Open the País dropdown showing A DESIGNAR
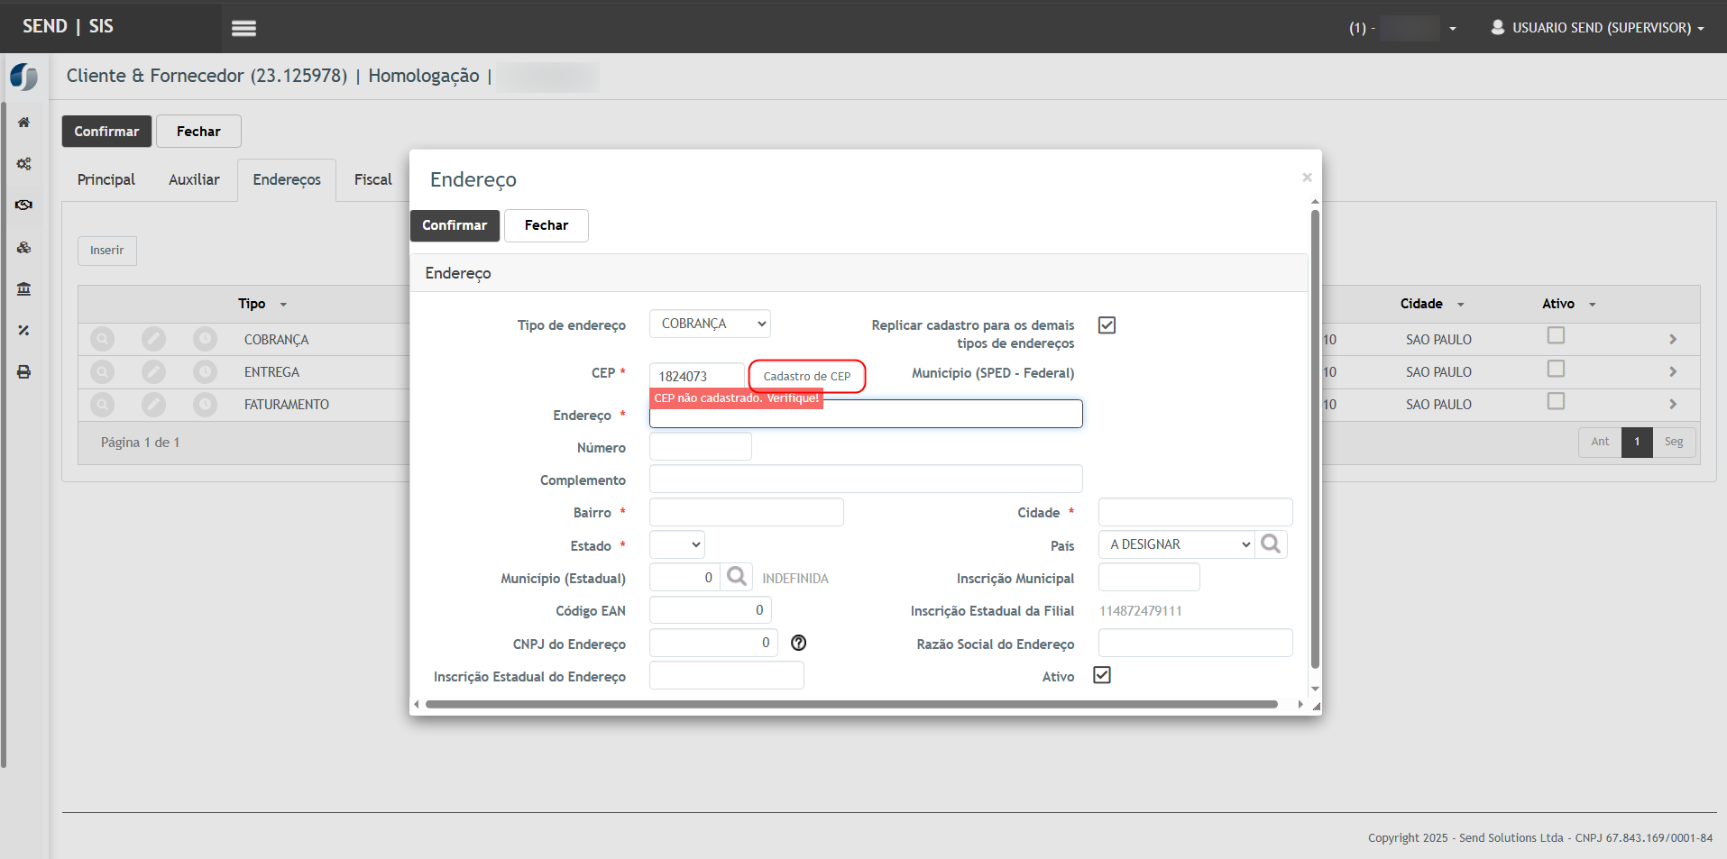This screenshot has height=859, width=1727. click(x=1176, y=544)
